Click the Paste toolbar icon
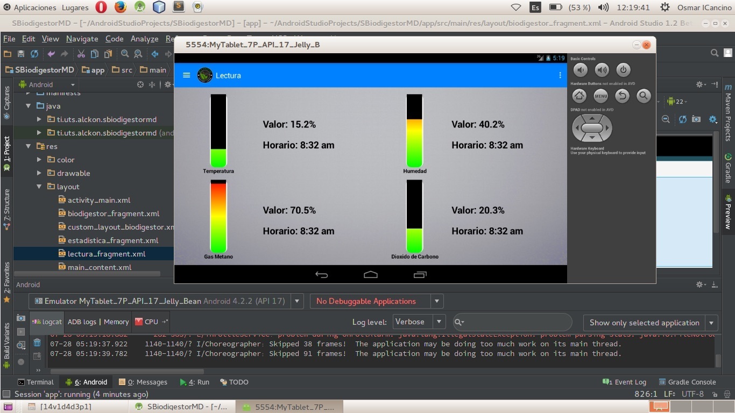Image resolution: width=735 pixels, height=413 pixels. point(108,54)
